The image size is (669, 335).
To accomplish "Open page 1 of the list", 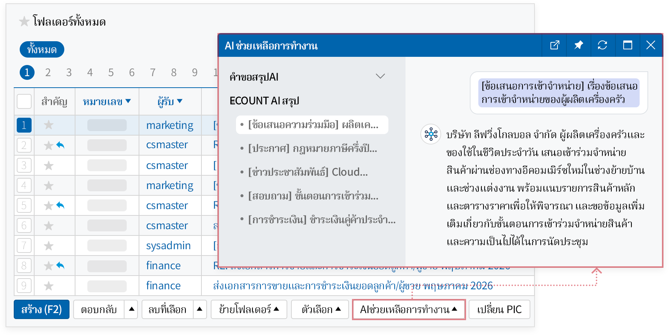I will 27,72.
